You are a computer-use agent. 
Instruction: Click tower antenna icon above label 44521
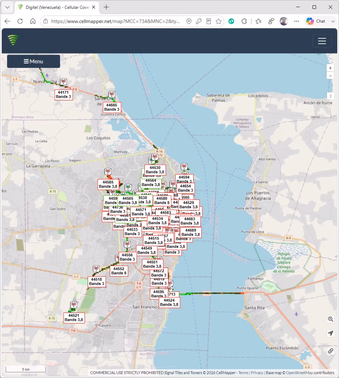[74, 305]
